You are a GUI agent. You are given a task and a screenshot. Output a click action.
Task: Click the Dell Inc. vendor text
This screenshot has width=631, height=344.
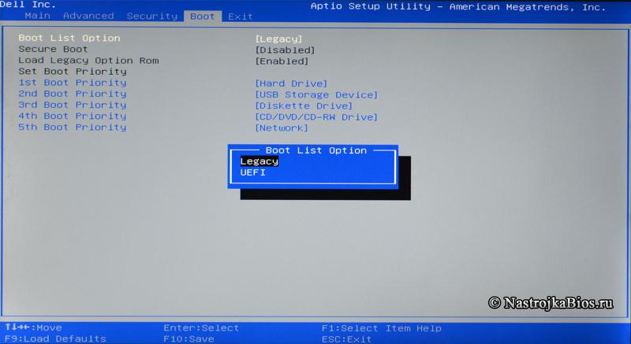(x=28, y=5)
